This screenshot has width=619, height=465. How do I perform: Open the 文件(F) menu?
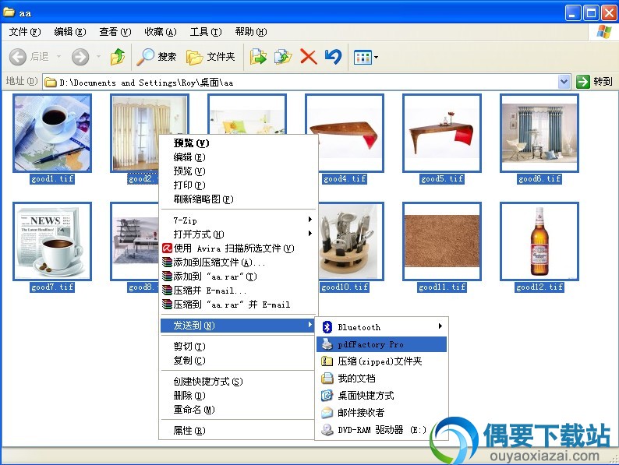[x=25, y=32]
